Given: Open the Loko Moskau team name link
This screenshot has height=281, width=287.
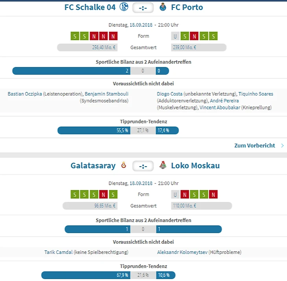Looking at the screenshot, I should tap(195, 165).
